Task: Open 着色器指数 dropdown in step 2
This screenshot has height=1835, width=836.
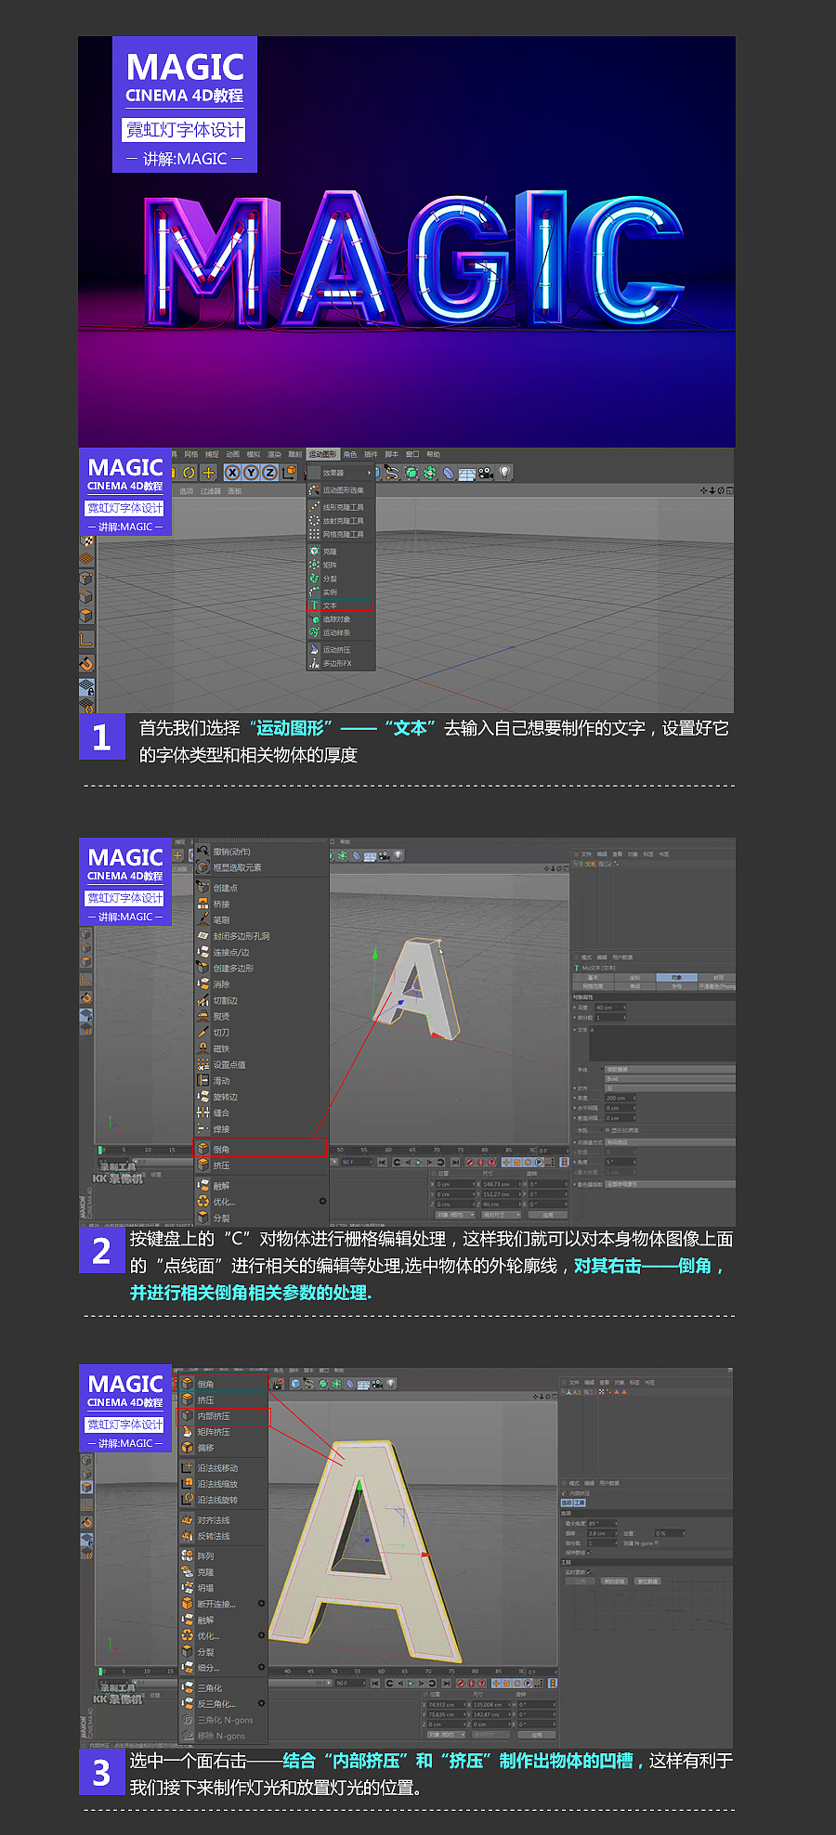Action: pos(670,1184)
